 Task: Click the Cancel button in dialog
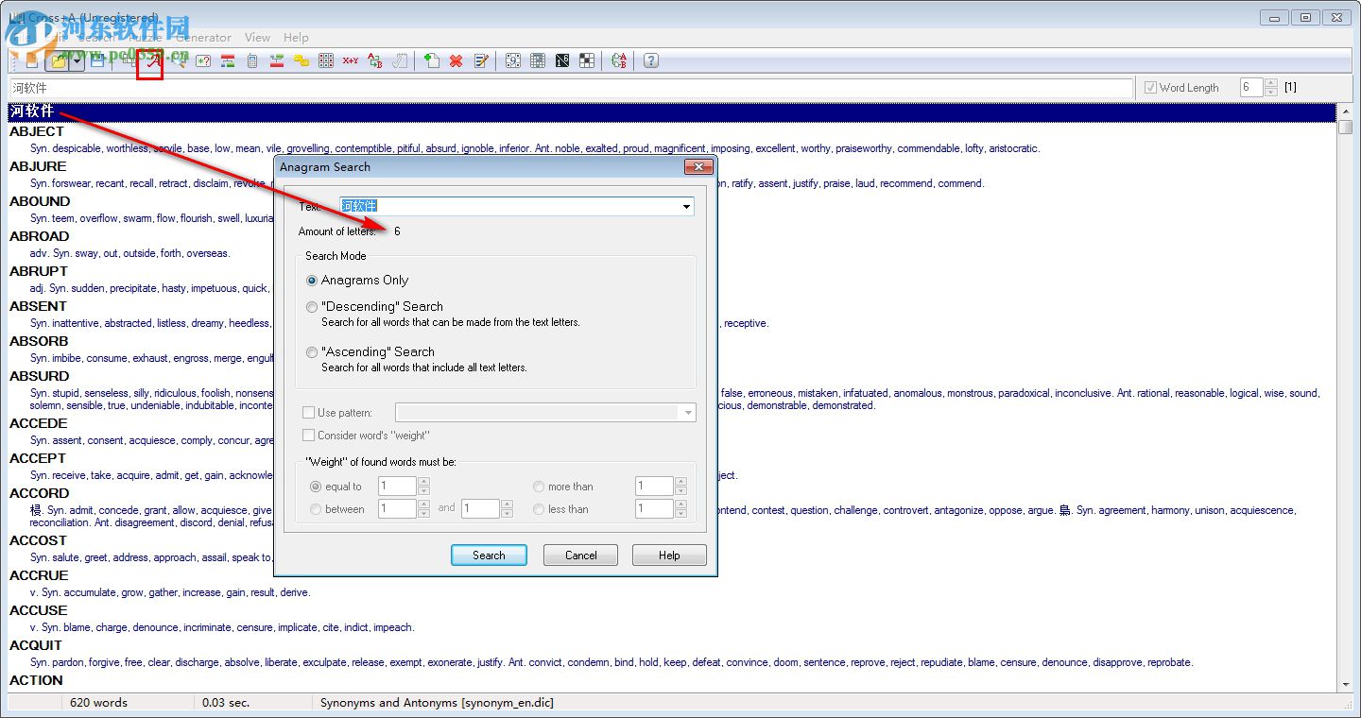pos(580,556)
